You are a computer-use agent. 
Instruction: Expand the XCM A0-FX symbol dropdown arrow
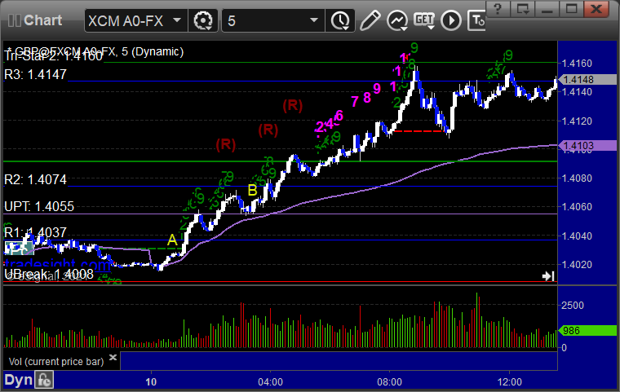(x=177, y=20)
